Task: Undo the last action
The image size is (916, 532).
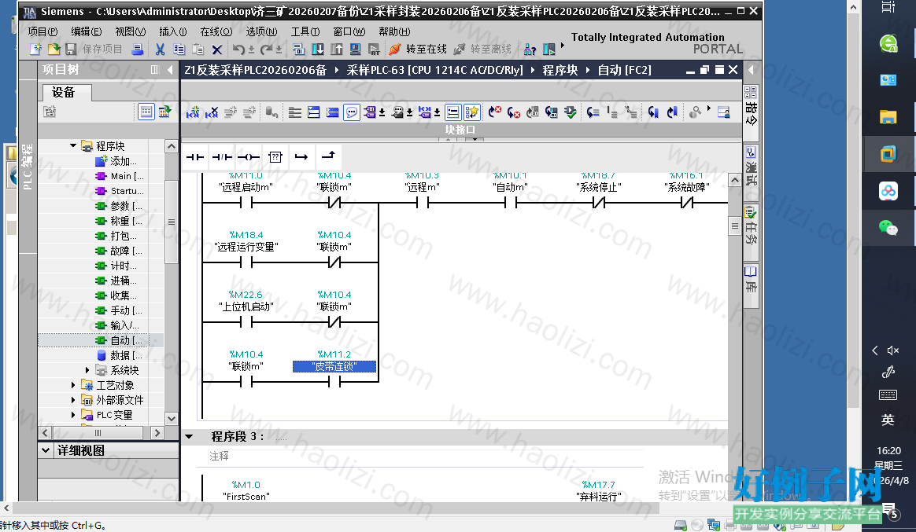Action: coord(238,49)
